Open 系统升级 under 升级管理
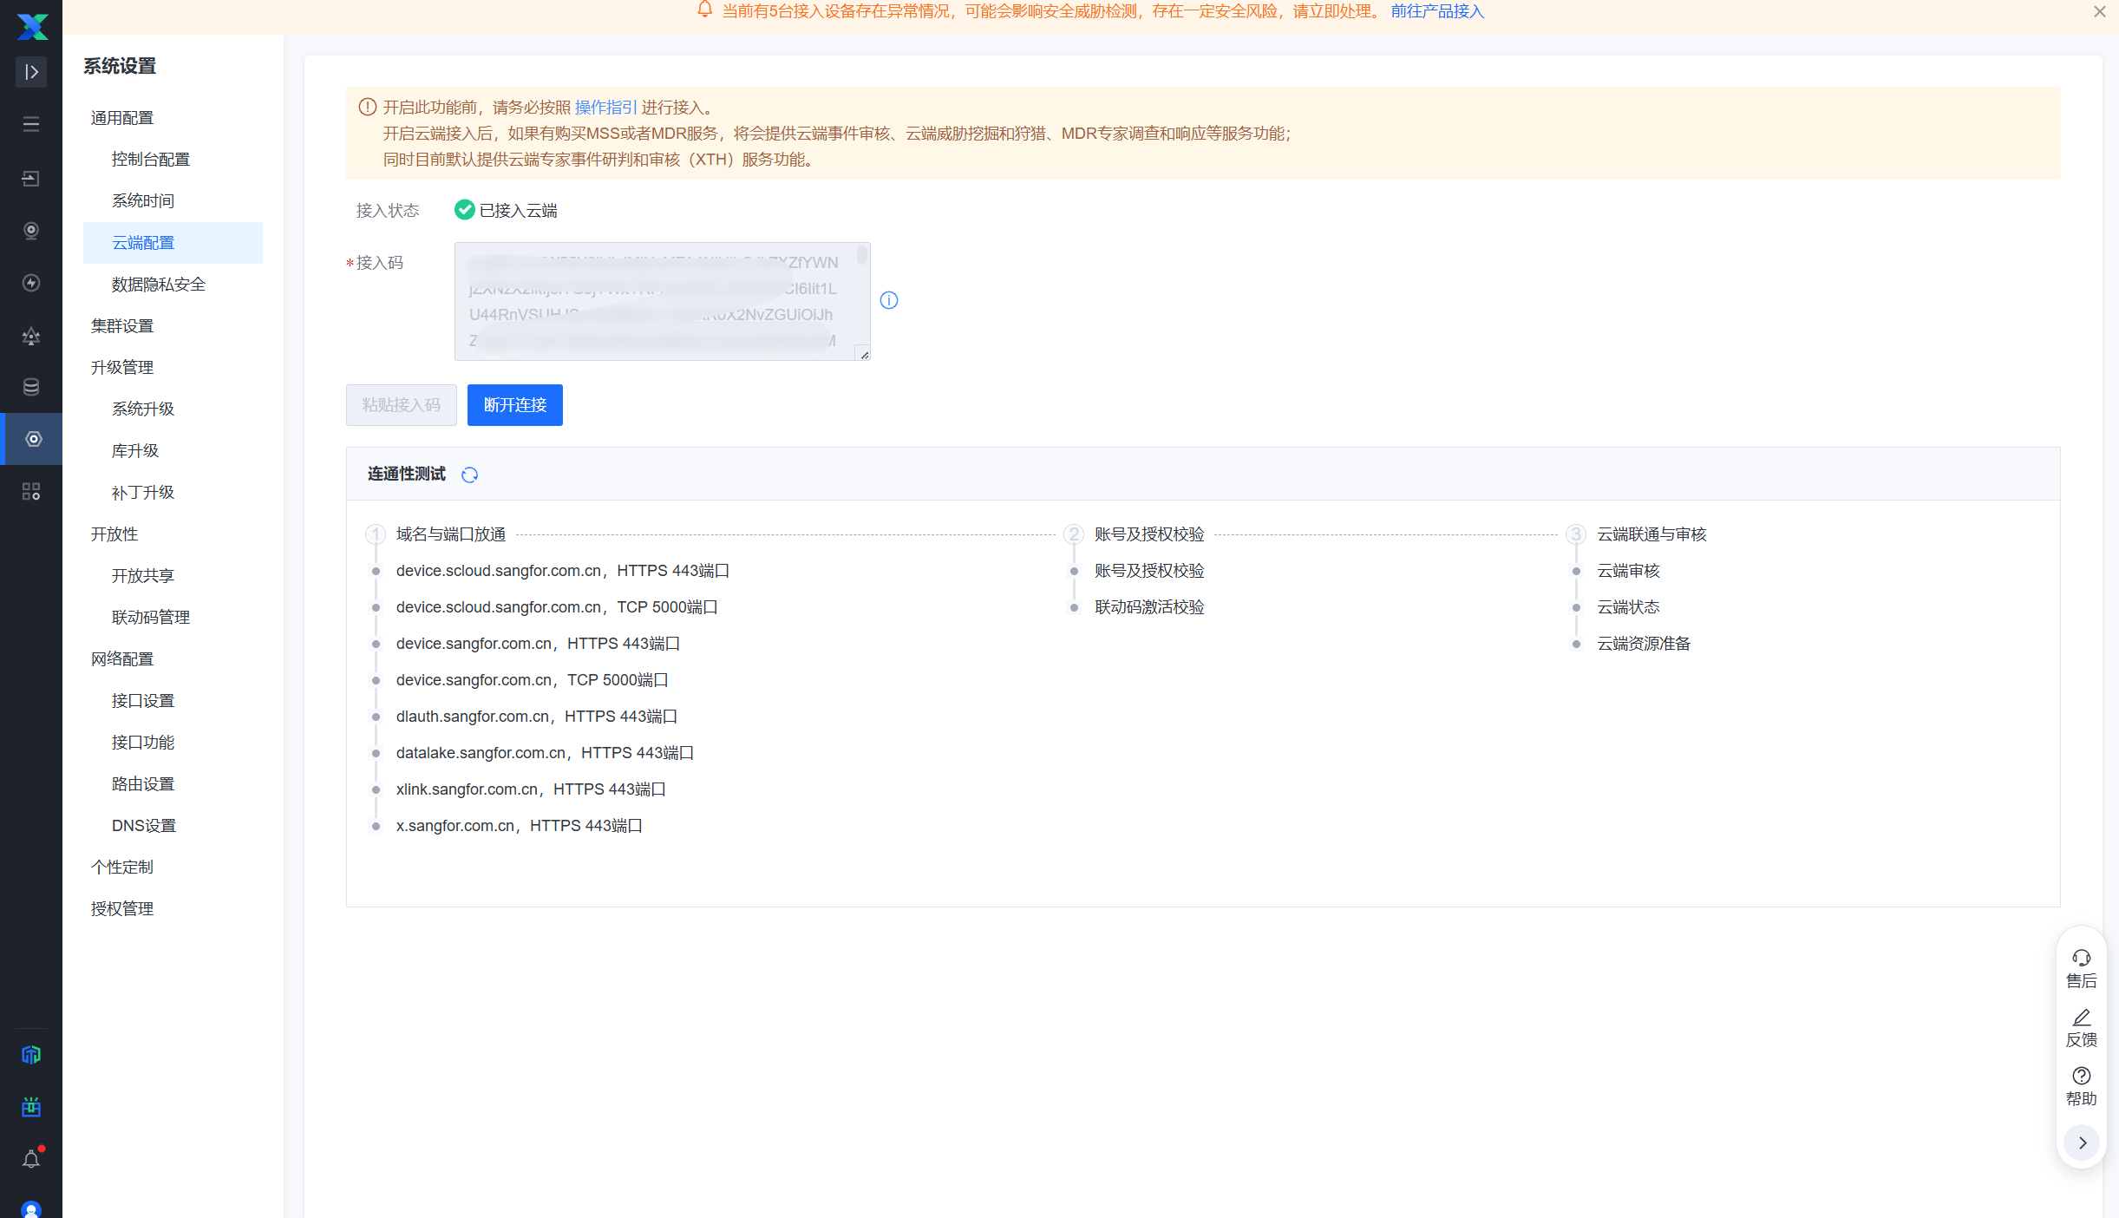The height and width of the screenshot is (1218, 2119). (x=143, y=409)
